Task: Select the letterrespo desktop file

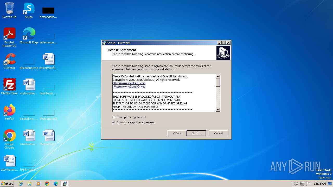Action: point(48,38)
